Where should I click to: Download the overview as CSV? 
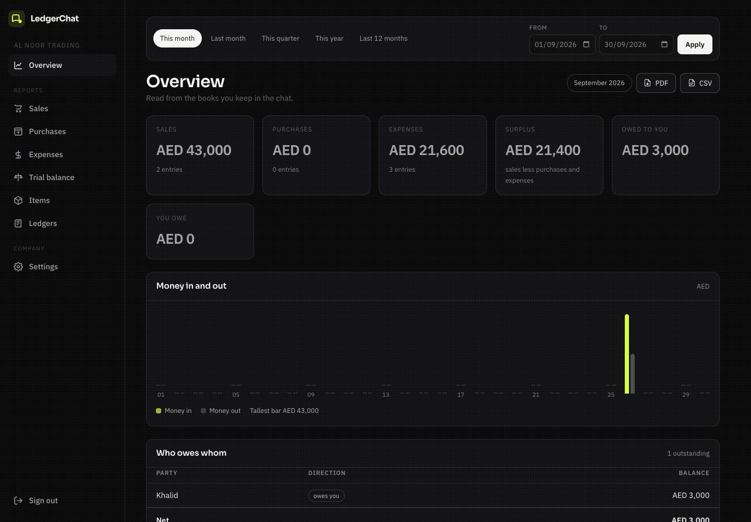pos(700,83)
